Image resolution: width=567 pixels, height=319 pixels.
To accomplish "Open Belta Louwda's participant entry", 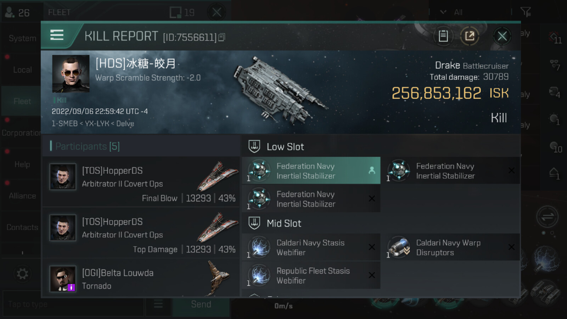I will 141,279.
